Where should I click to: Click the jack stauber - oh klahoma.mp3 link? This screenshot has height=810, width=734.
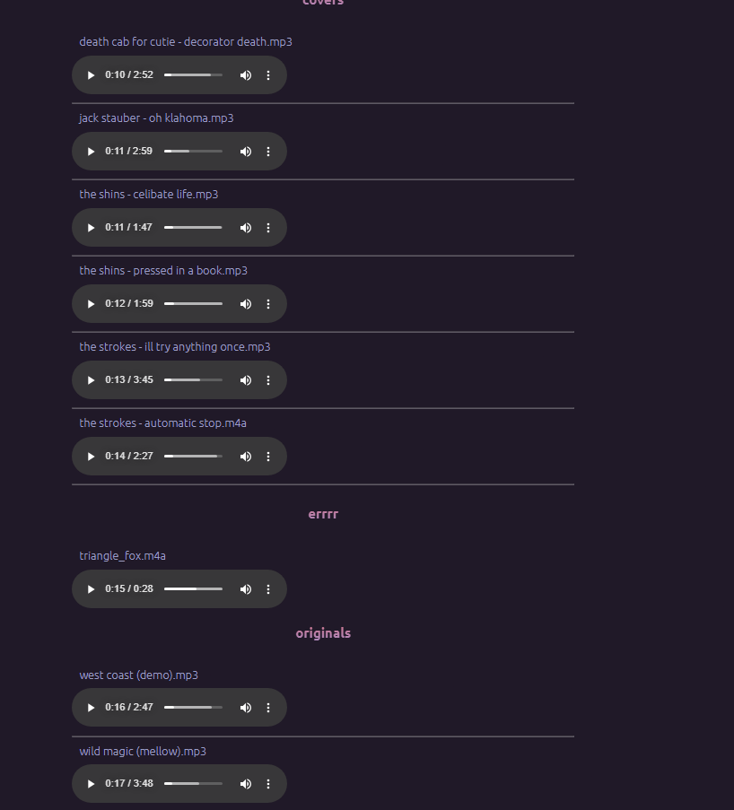pos(156,118)
